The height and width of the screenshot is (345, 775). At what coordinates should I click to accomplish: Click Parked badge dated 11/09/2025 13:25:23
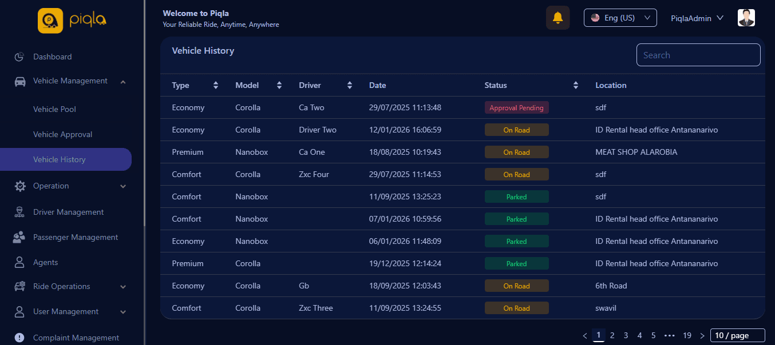pyautogui.click(x=517, y=196)
